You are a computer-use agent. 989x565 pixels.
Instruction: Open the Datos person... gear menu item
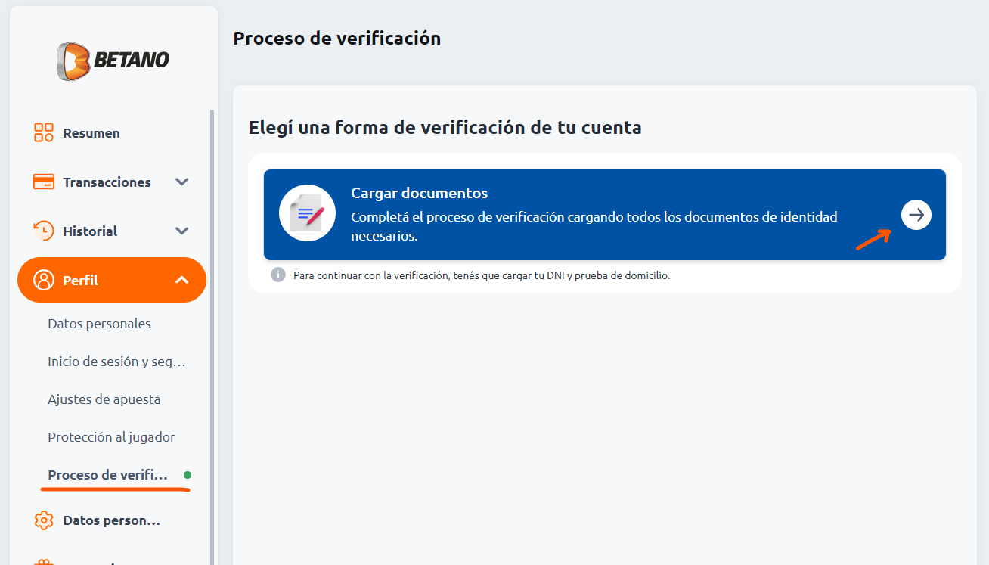112,520
